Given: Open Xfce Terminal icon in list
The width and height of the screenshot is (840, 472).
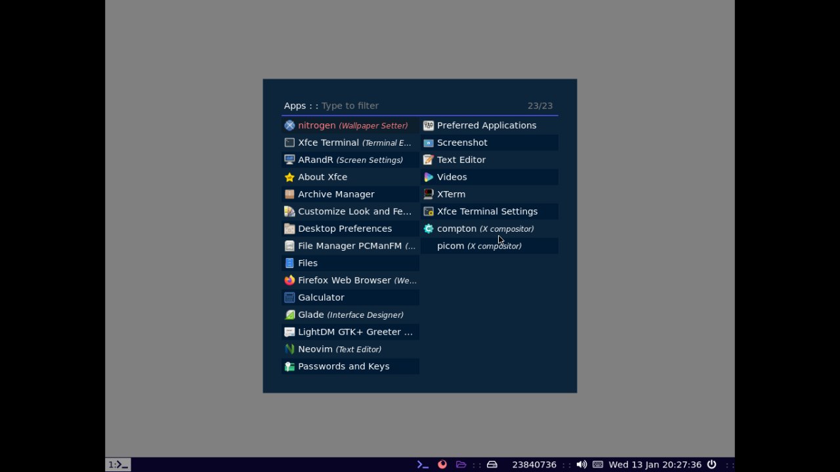Looking at the screenshot, I should click(289, 142).
